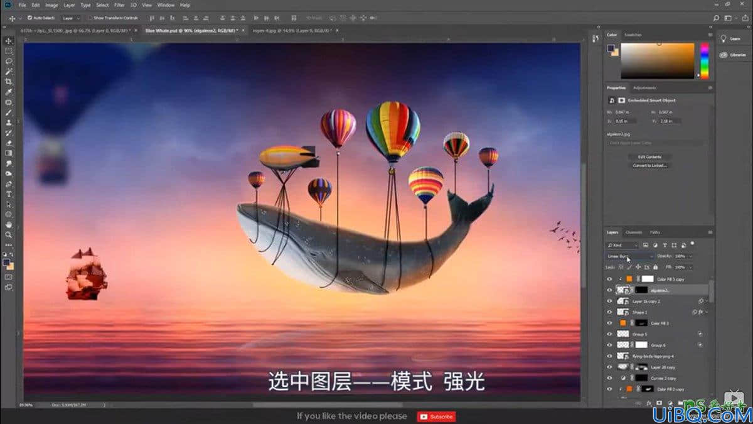Select the Eraser tool
Viewport: 753px width, 424px height.
tap(9, 143)
